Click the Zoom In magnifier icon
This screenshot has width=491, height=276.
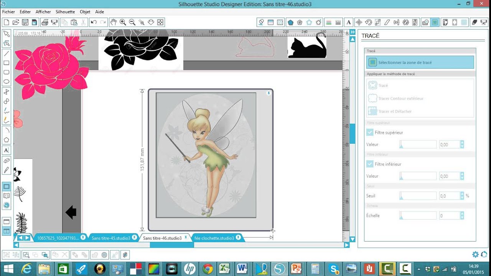[123, 22]
